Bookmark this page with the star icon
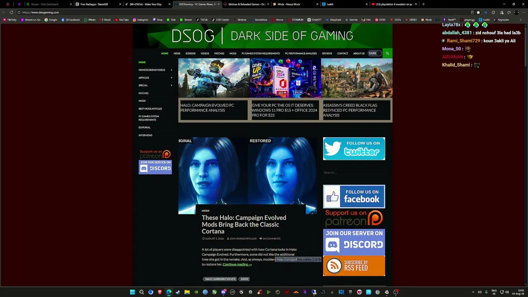Viewport: 528px width, 297px height. [478, 12]
